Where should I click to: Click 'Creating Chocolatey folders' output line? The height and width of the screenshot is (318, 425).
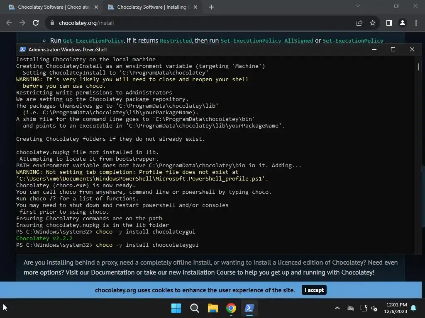click(x=110, y=139)
